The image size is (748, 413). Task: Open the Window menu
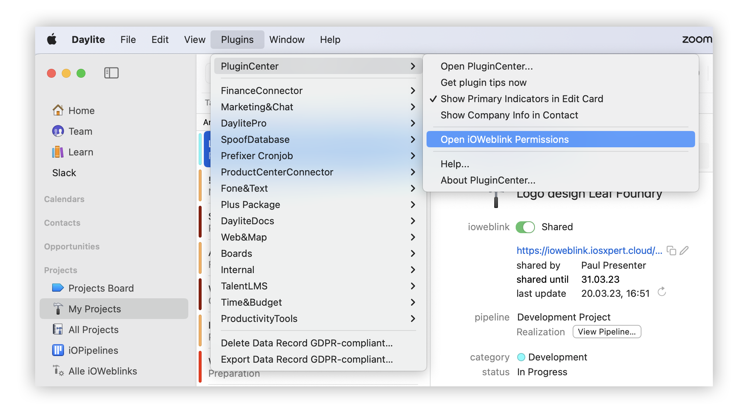tap(287, 40)
